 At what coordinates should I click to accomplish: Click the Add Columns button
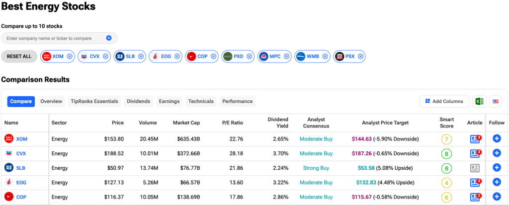point(444,101)
